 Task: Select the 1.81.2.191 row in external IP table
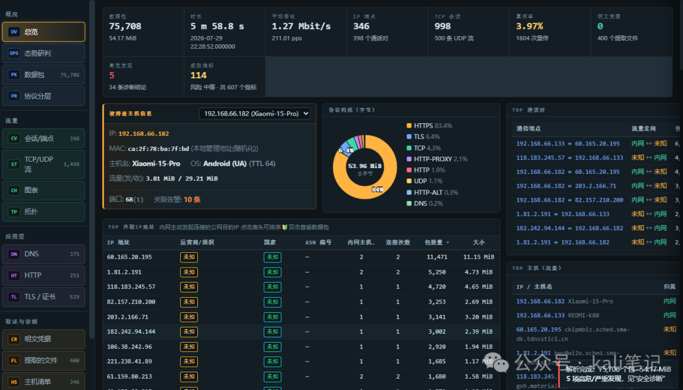pos(301,272)
